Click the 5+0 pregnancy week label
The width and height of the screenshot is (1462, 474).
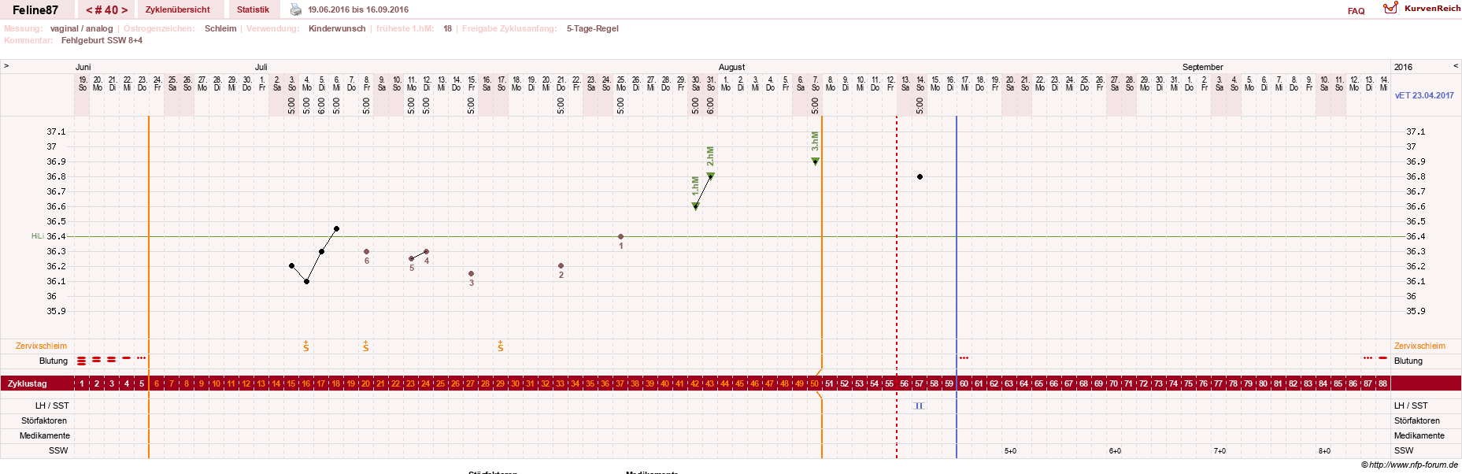(1010, 451)
